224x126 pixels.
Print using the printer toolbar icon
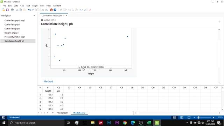12,10
